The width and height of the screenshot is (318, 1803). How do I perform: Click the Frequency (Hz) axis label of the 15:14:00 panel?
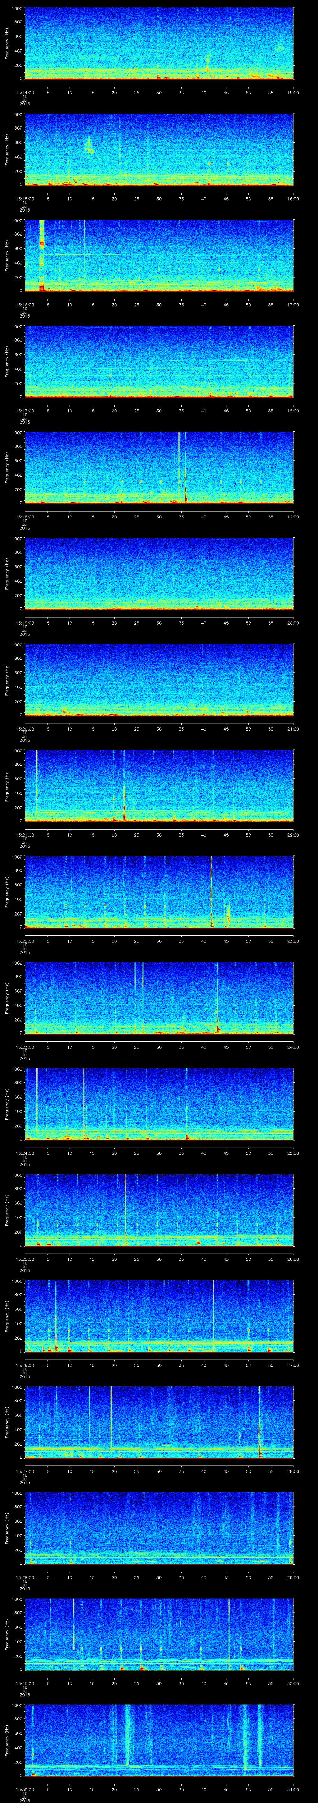pyautogui.click(x=7, y=44)
